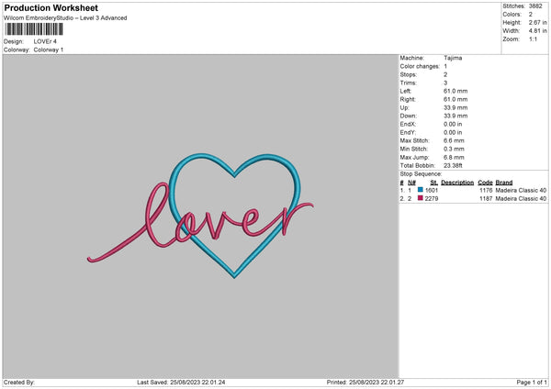Click the 'Description' column header
The width and height of the screenshot is (551, 389).
[456, 182]
